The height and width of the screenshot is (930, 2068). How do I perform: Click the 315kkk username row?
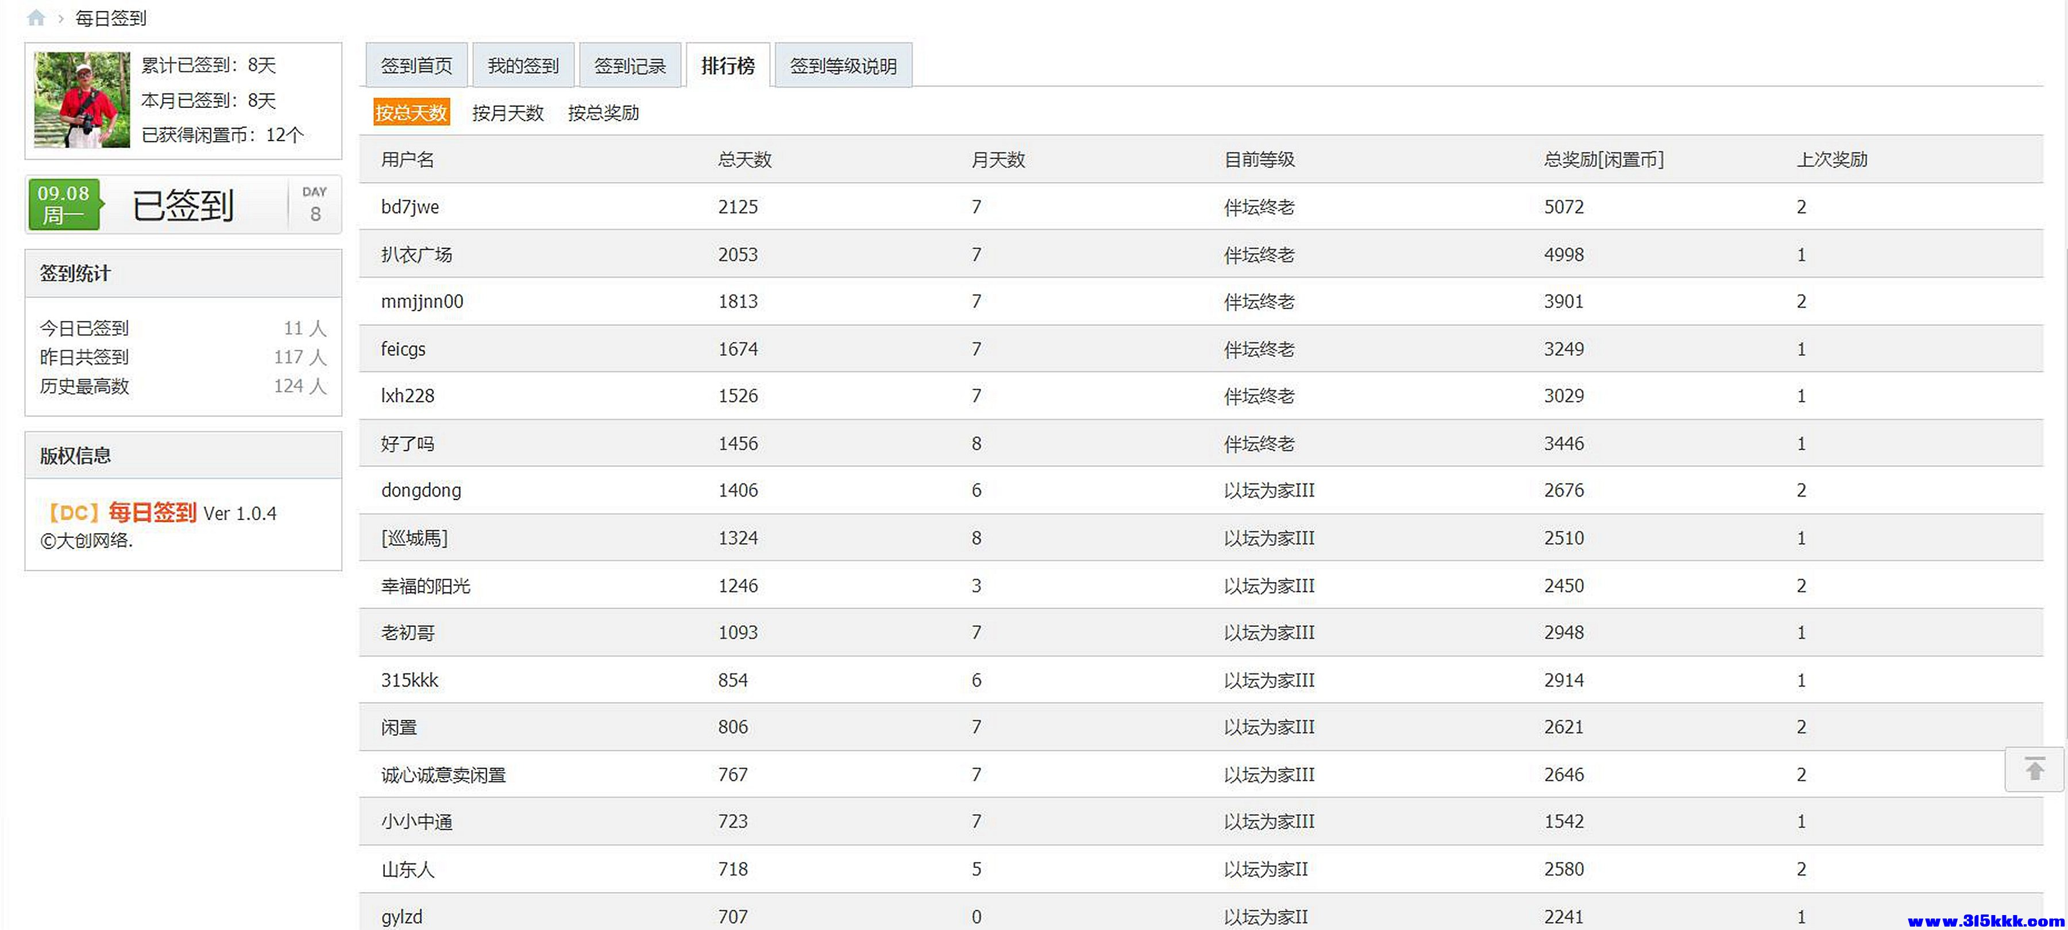point(410,680)
